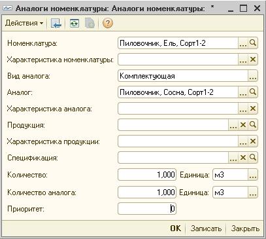Click the Закрыть button
The height and width of the screenshot is (239, 266).
point(245,229)
